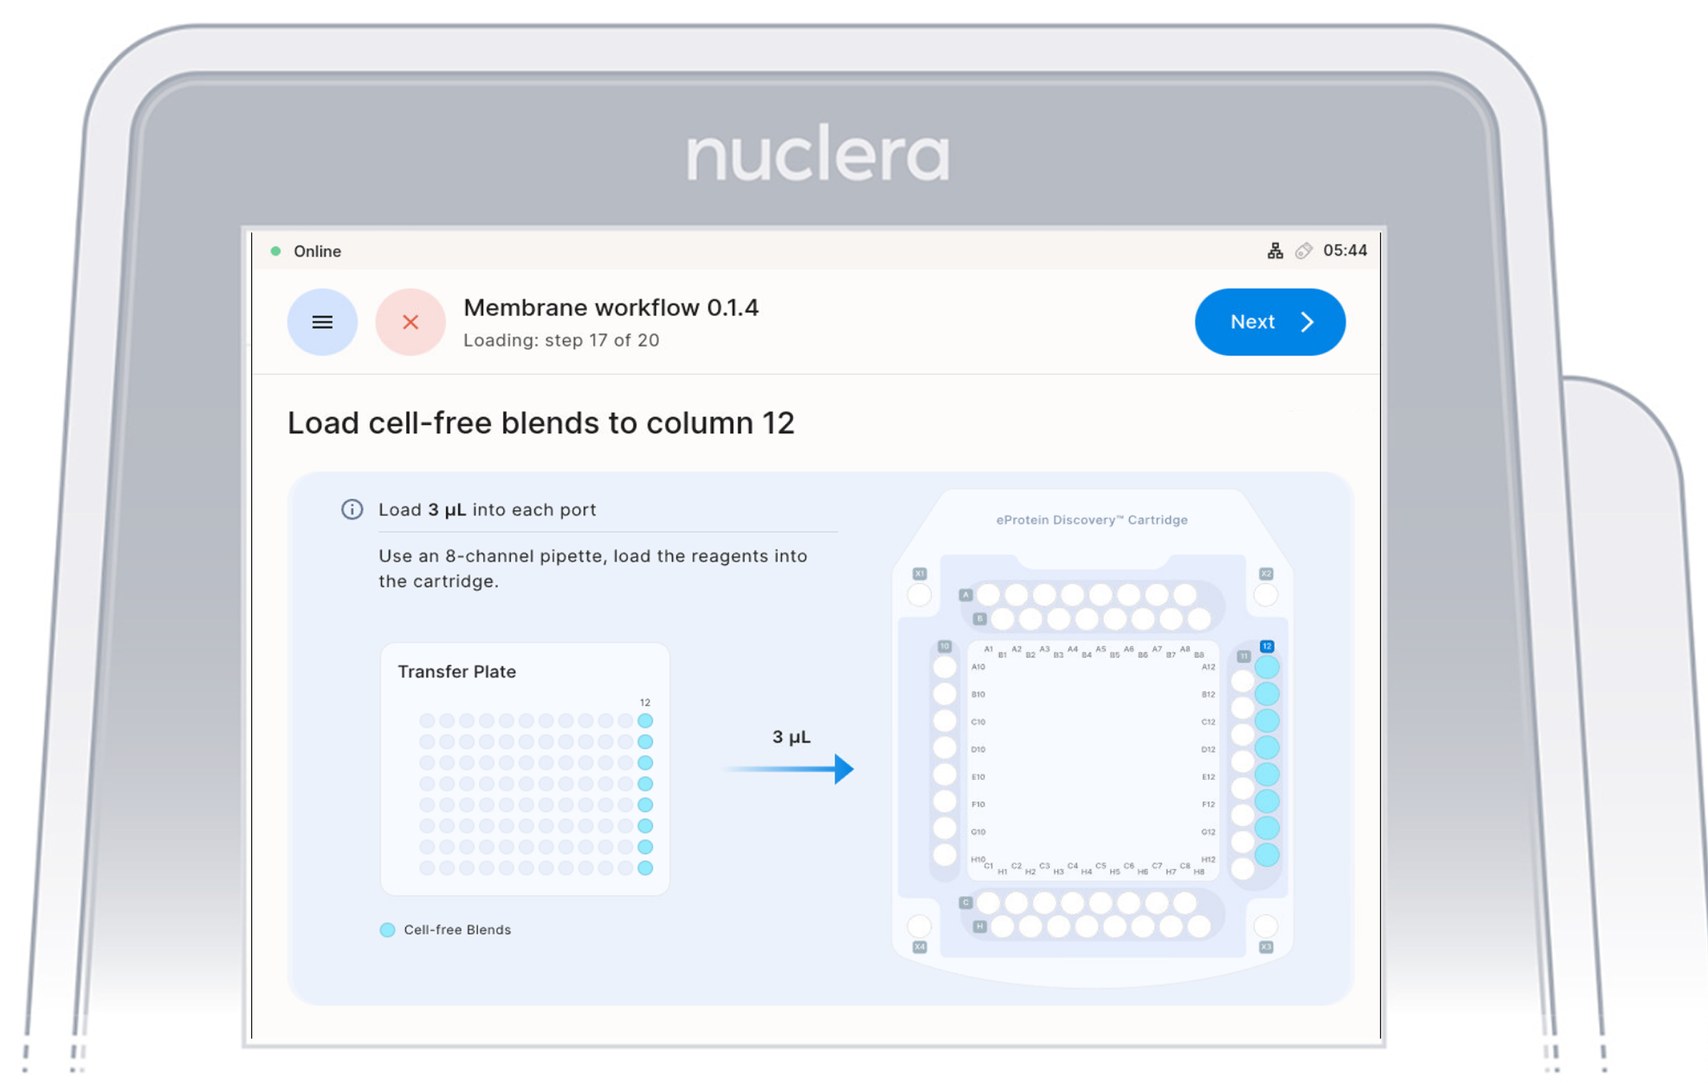Click the D10 label on the cartridge
Image resolution: width=1708 pixels, height=1090 pixels.
click(978, 750)
